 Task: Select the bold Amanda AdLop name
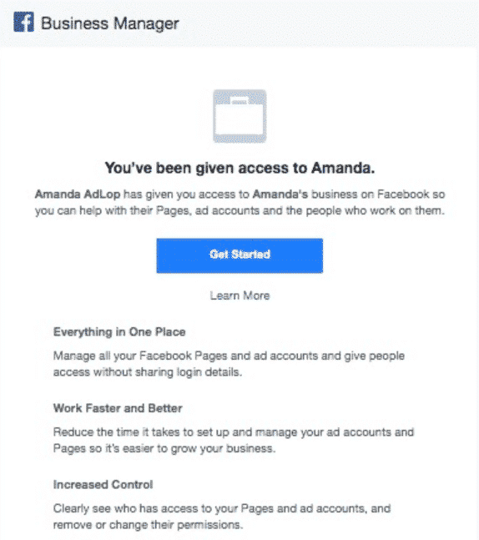pyautogui.click(x=78, y=194)
